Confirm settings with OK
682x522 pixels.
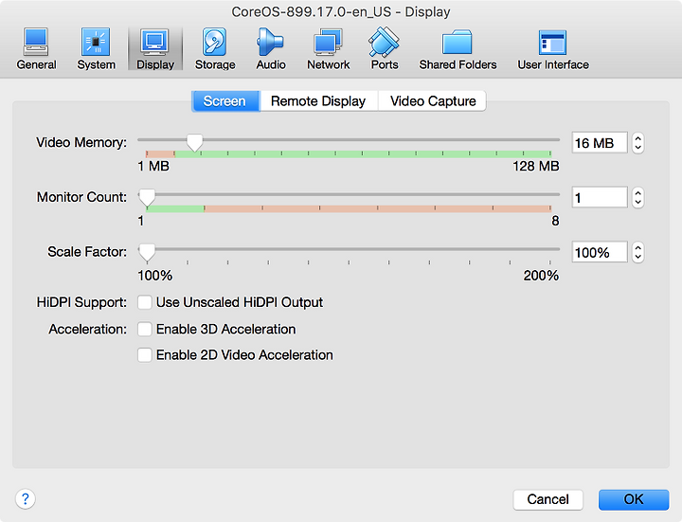tap(634, 499)
